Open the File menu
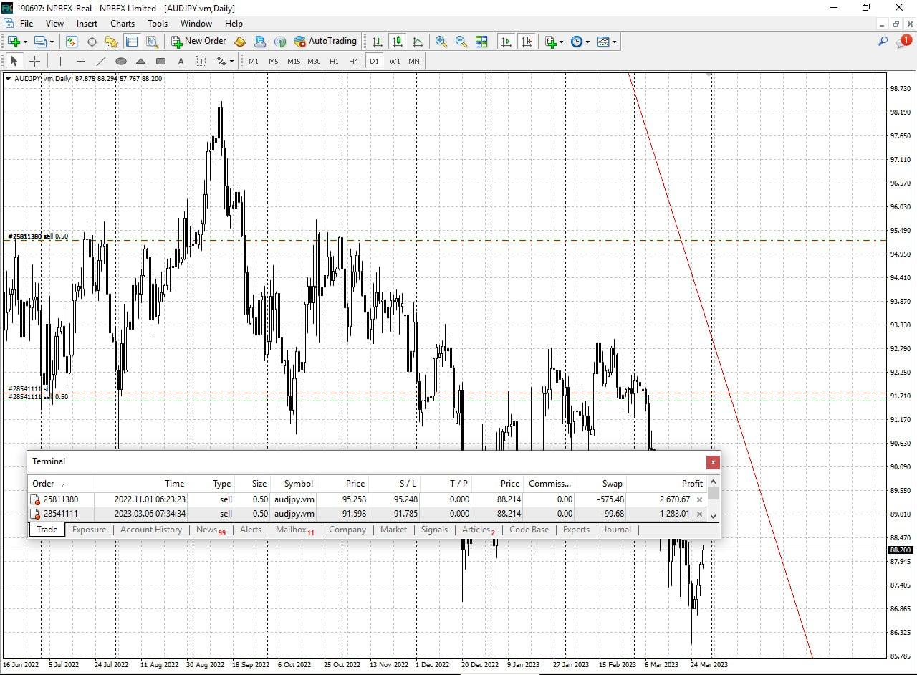917x675 pixels. click(x=27, y=24)
